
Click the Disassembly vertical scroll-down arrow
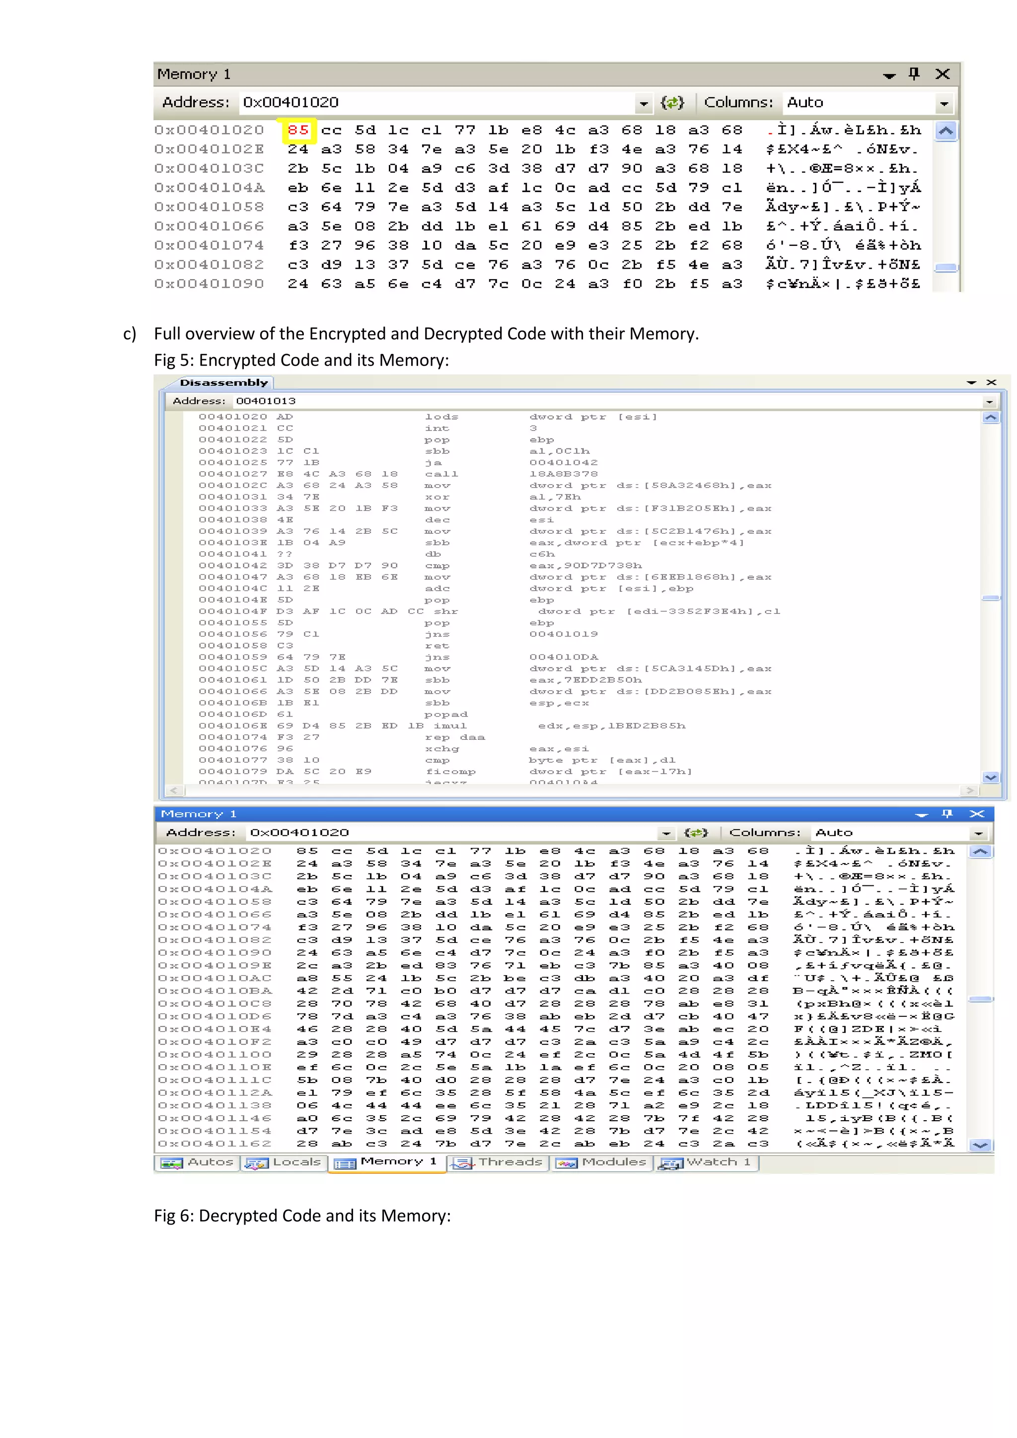(x=991, y=777)
